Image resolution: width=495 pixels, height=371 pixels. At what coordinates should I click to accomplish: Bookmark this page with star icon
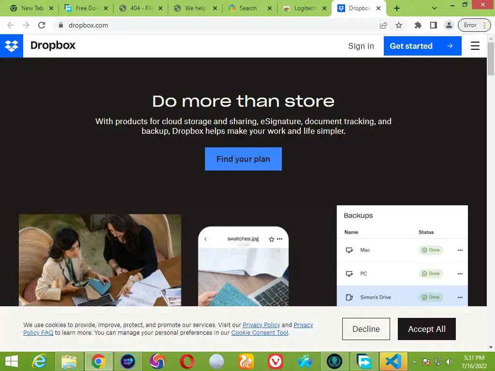click(399, 25)
